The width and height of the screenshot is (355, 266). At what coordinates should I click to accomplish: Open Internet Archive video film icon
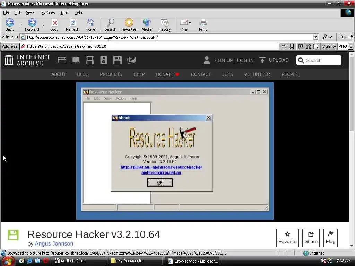(x=90, y=60)
